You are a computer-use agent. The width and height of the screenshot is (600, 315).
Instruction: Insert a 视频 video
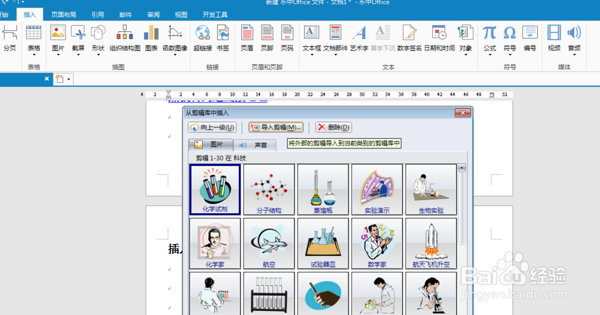(x=554, y=38)
